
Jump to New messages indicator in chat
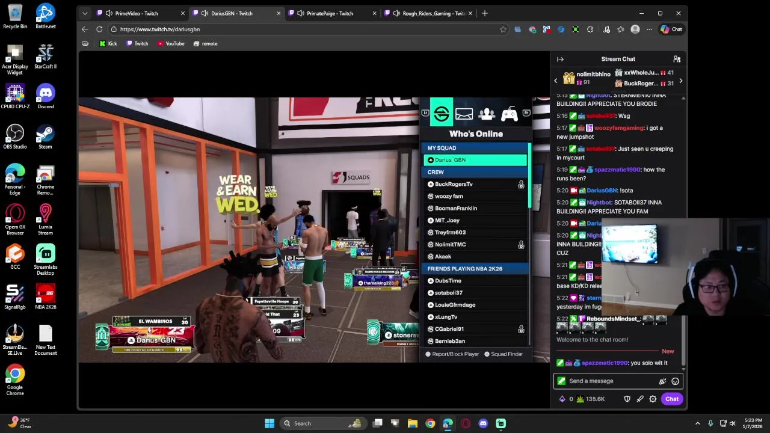point(668,351)
